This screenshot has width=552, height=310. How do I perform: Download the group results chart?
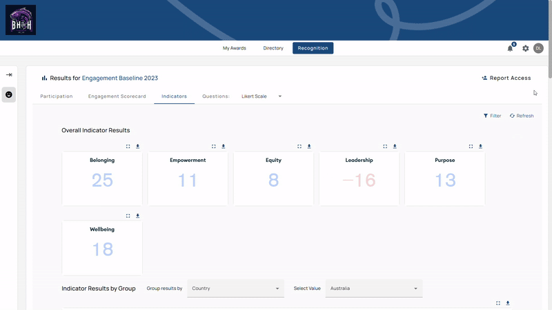(508, 303)
